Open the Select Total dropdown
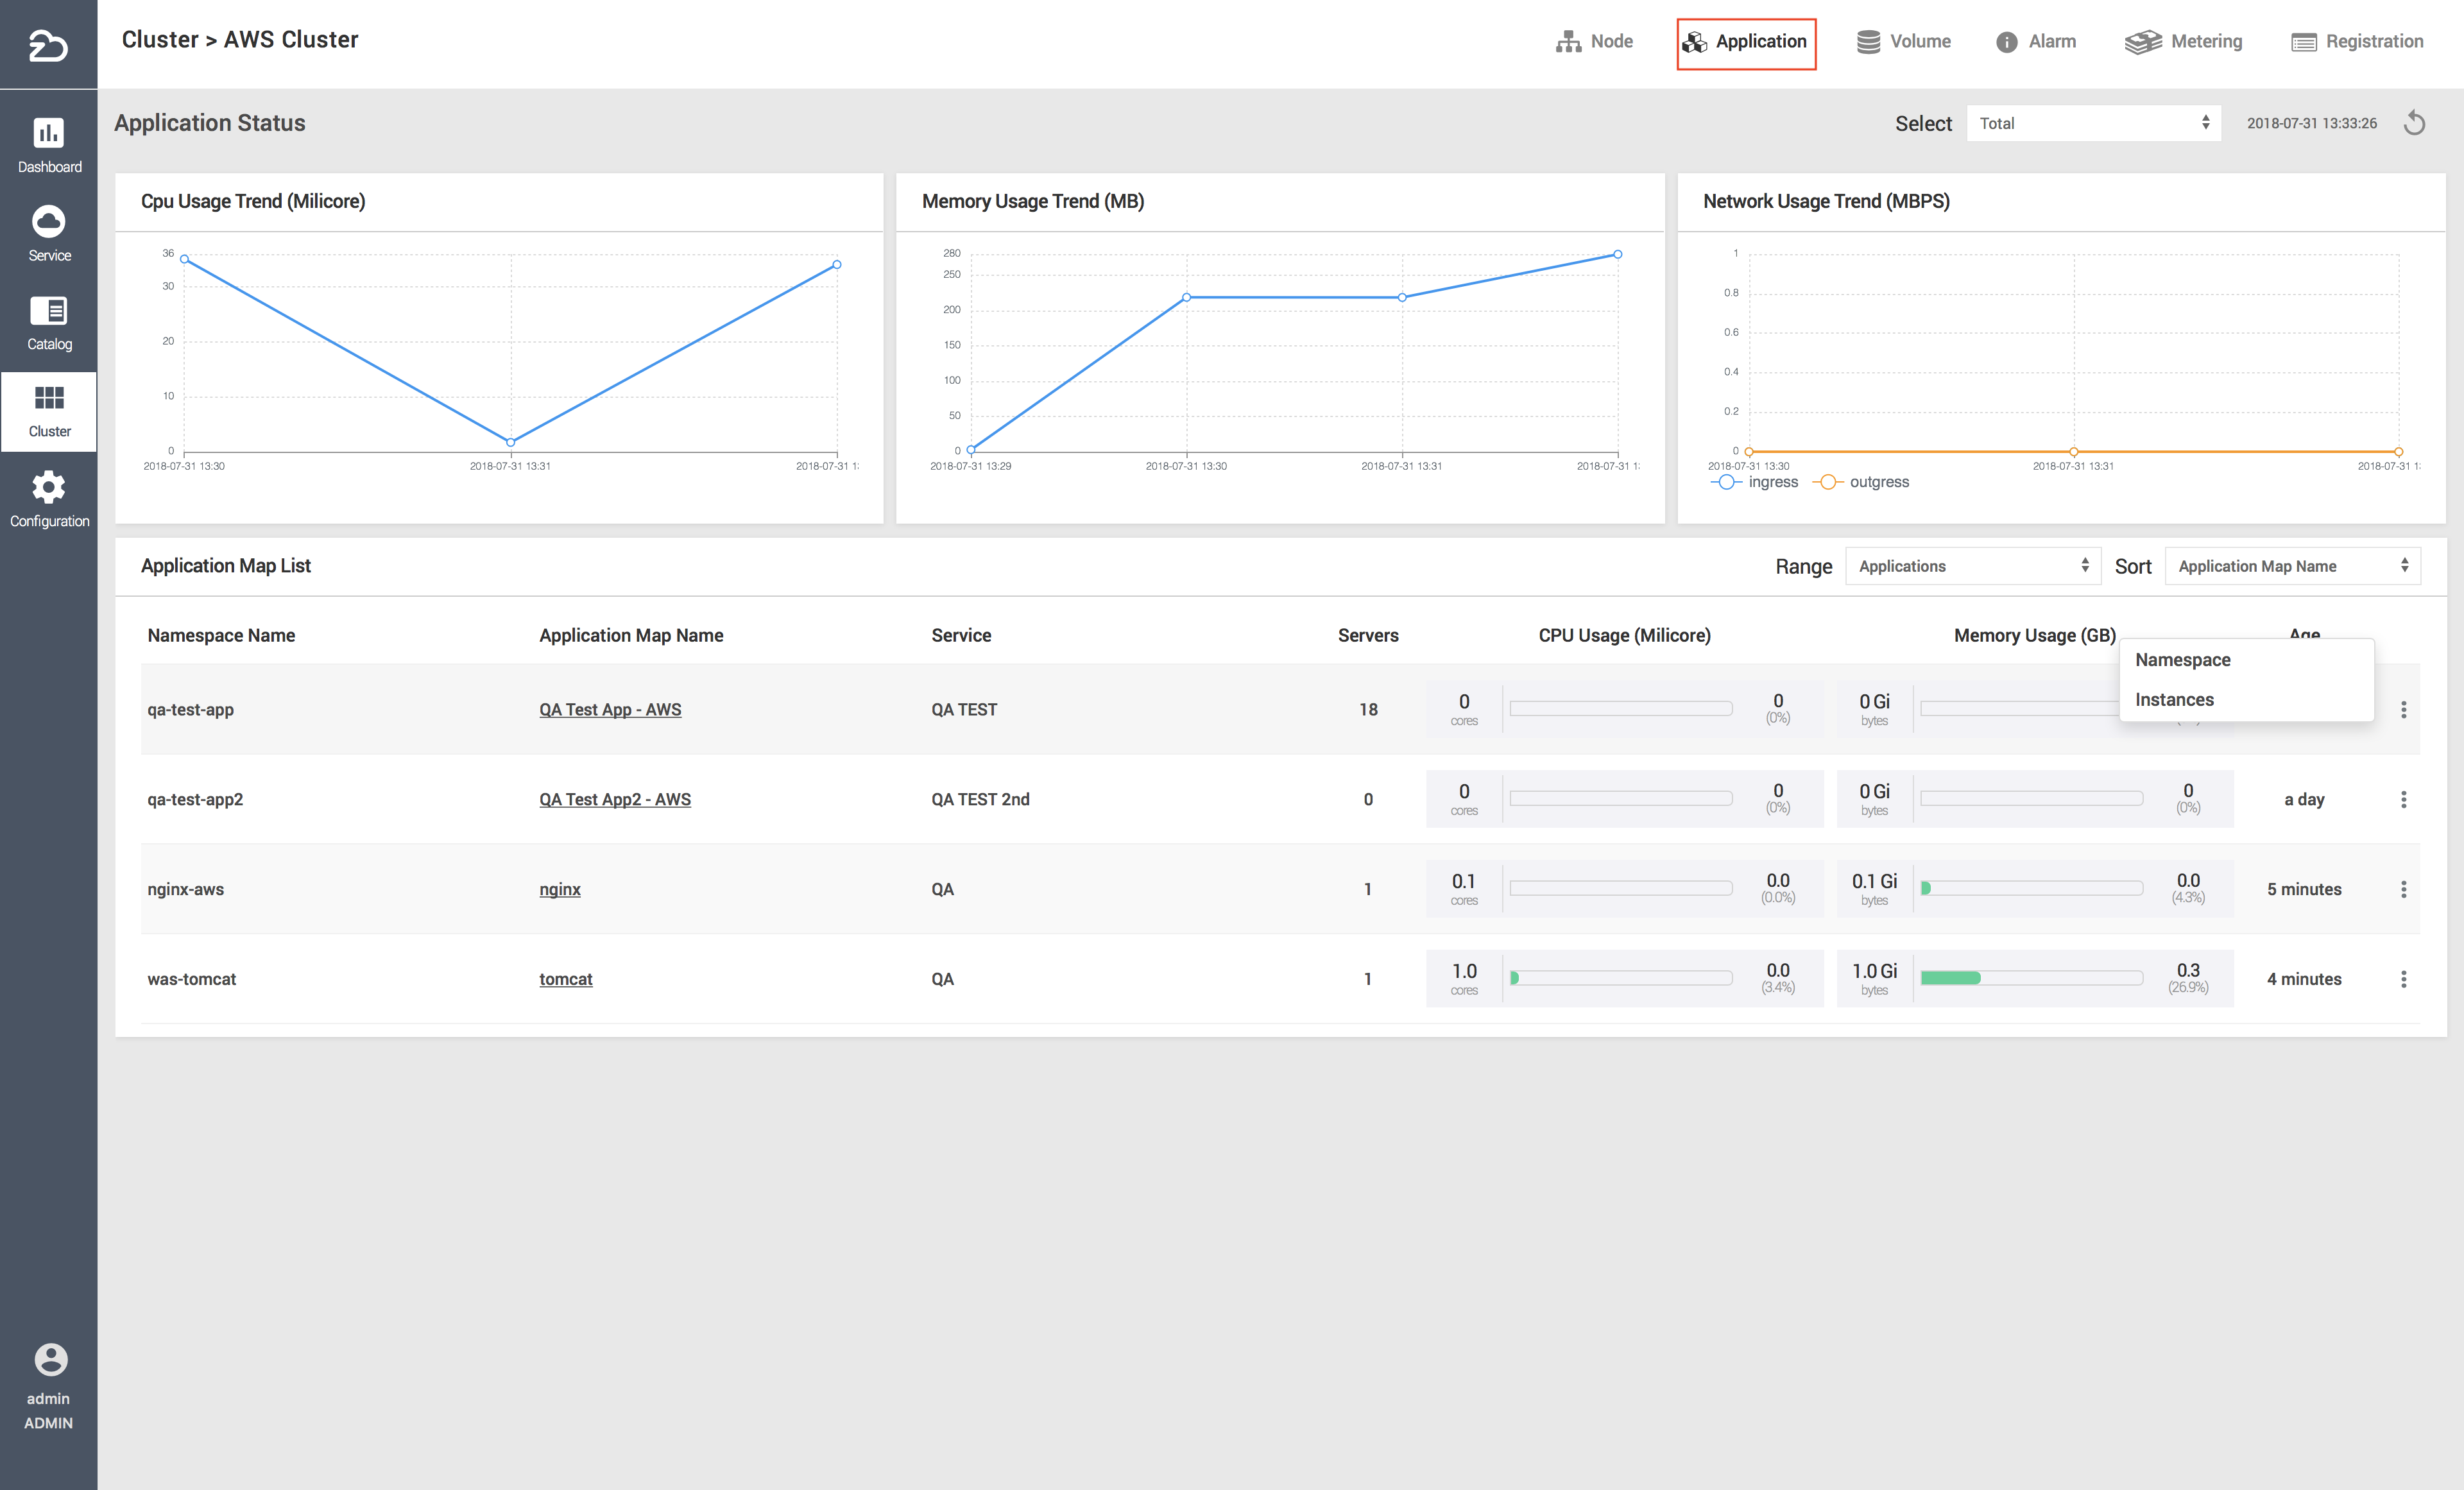The width and height of the screenshot is (2464, 1490). click(2093, 123)
